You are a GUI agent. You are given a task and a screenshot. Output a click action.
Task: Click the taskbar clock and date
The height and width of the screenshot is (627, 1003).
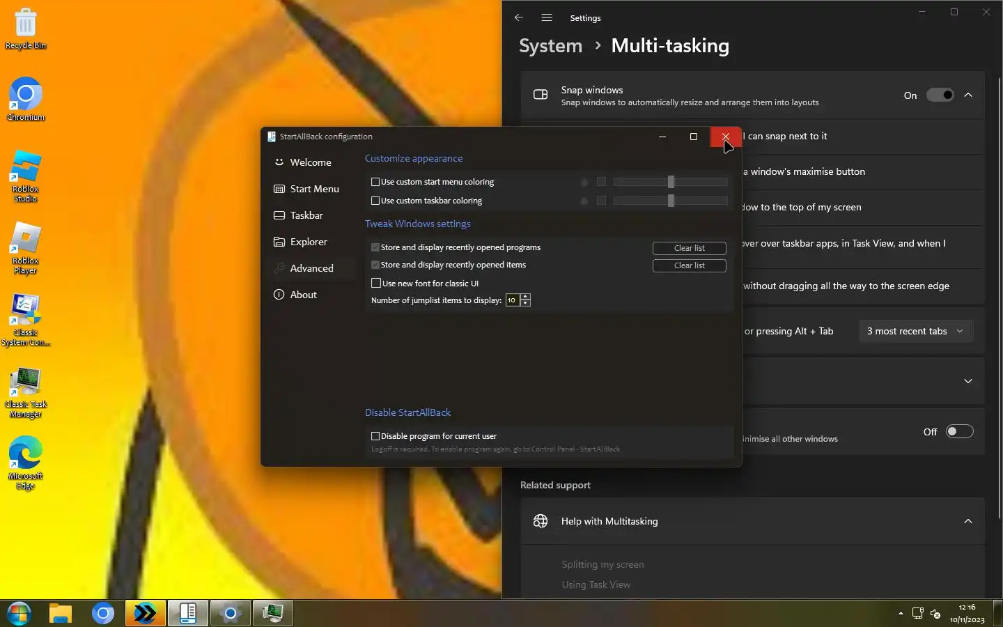(x=967, y=614)
